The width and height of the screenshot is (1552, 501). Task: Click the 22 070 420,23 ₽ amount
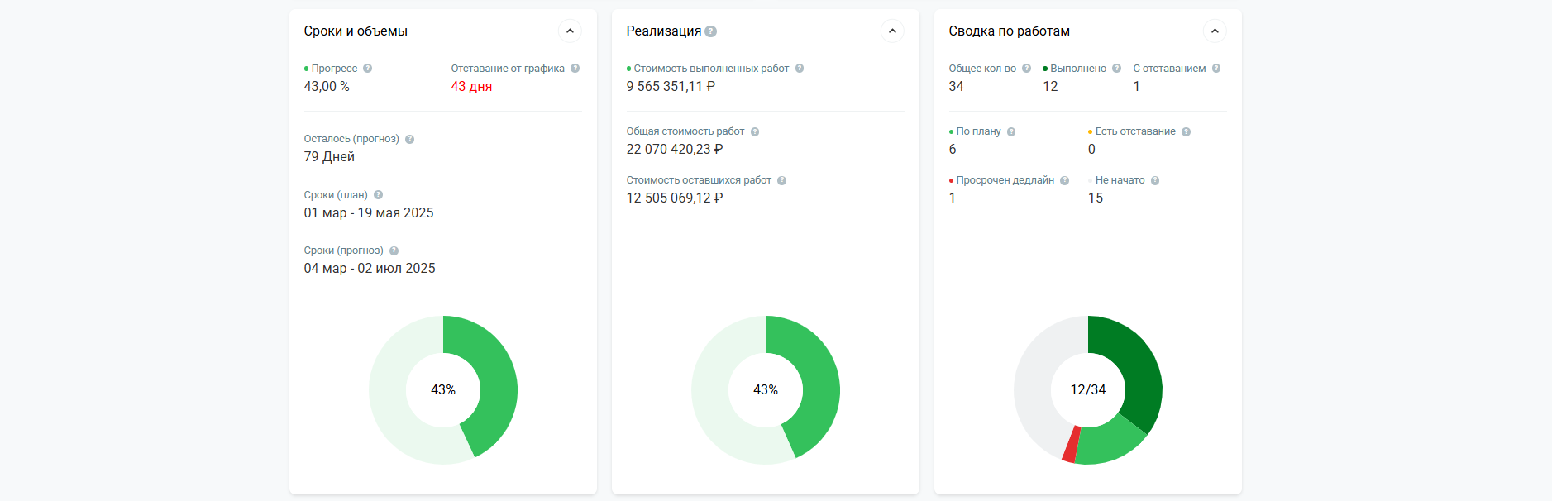[x=675, y=149]
